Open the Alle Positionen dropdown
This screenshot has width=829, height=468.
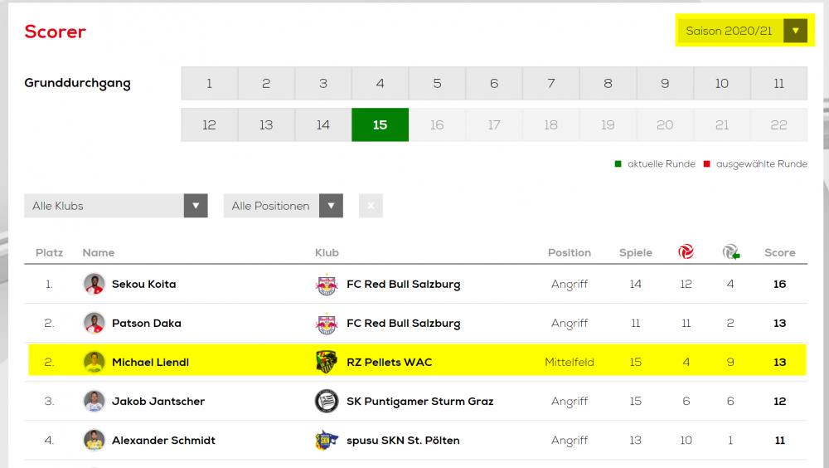(x=284, y=206)
